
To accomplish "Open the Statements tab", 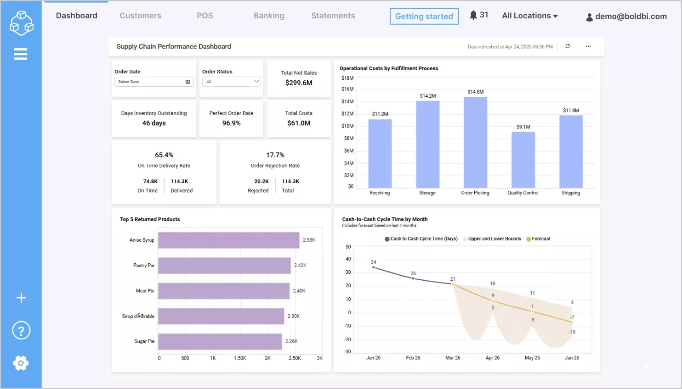I will coord(333,16).
